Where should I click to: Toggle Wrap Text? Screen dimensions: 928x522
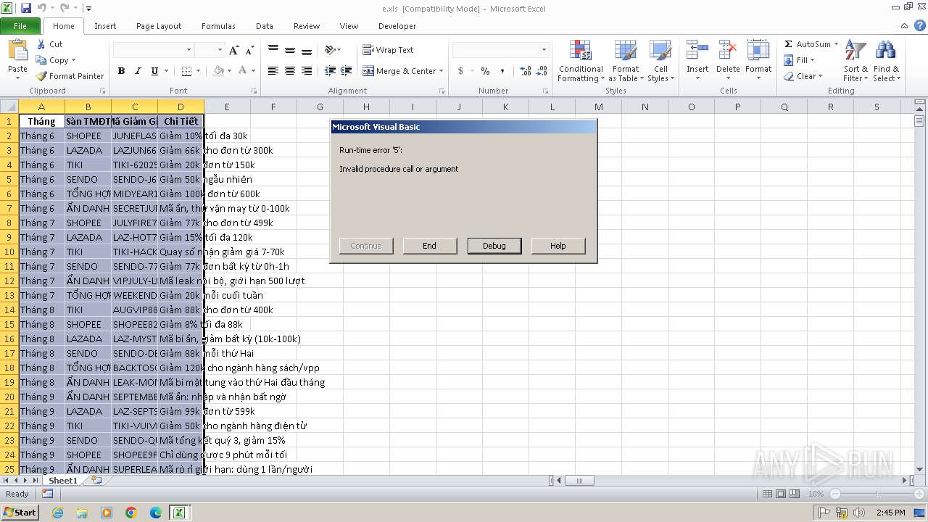click(389, 50)
